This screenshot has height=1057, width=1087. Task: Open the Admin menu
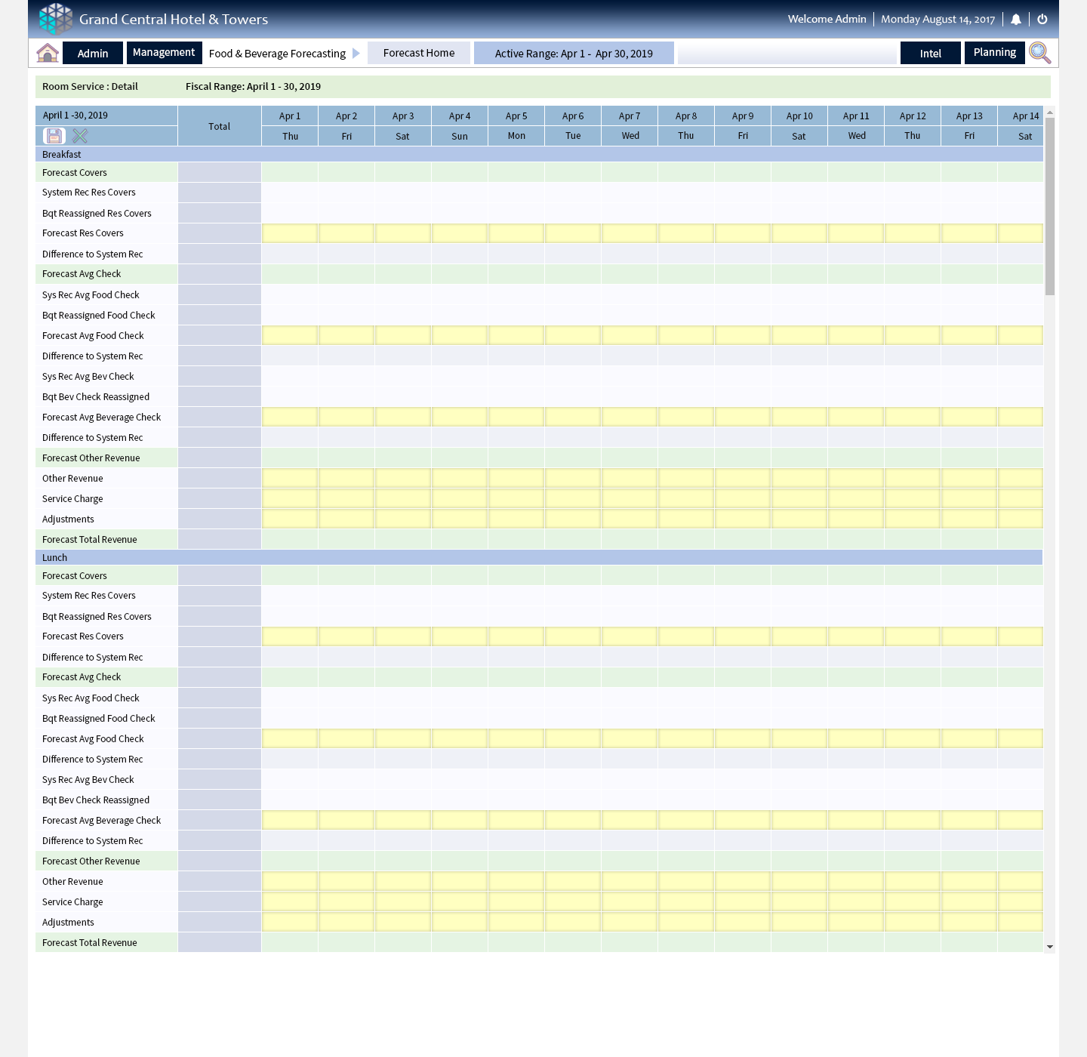93,54
